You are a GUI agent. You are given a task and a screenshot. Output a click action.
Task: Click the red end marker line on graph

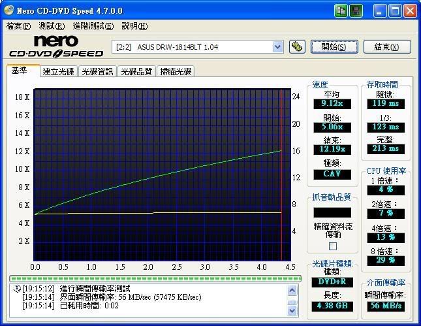point(281,174)
